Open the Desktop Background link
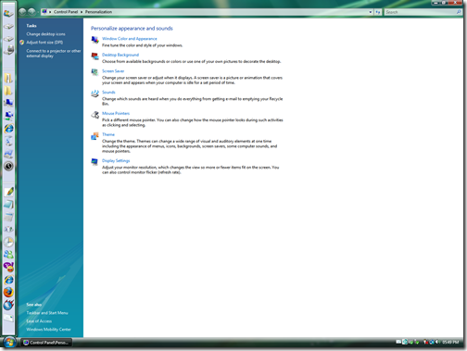This screenshot has height=351, width=467. tap(120, 55)
